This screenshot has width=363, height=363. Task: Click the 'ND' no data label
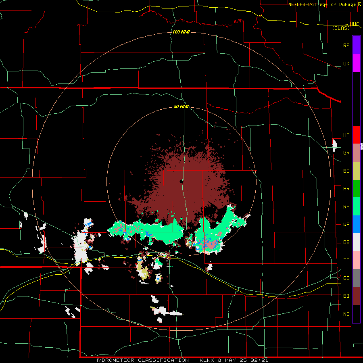(x=346, y=314)
